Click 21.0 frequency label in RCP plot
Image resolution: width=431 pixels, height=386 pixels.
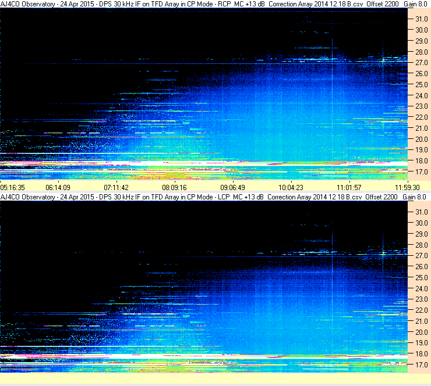[422, 128]
